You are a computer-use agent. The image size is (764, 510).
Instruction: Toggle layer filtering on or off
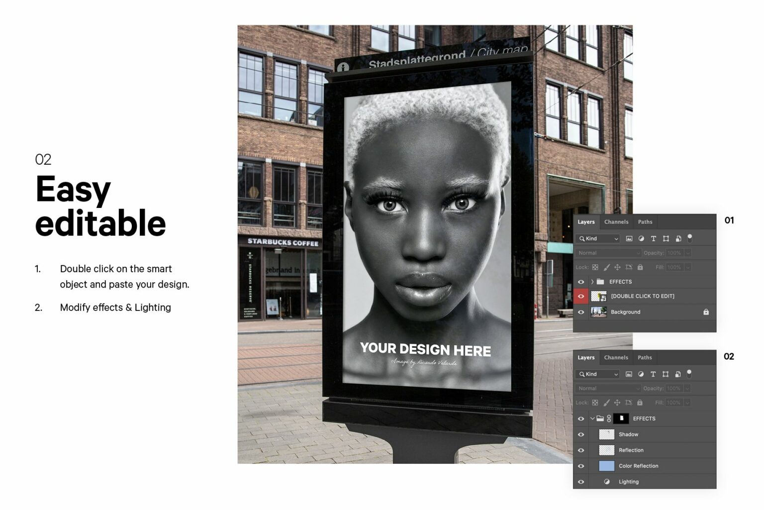(690, 238)
